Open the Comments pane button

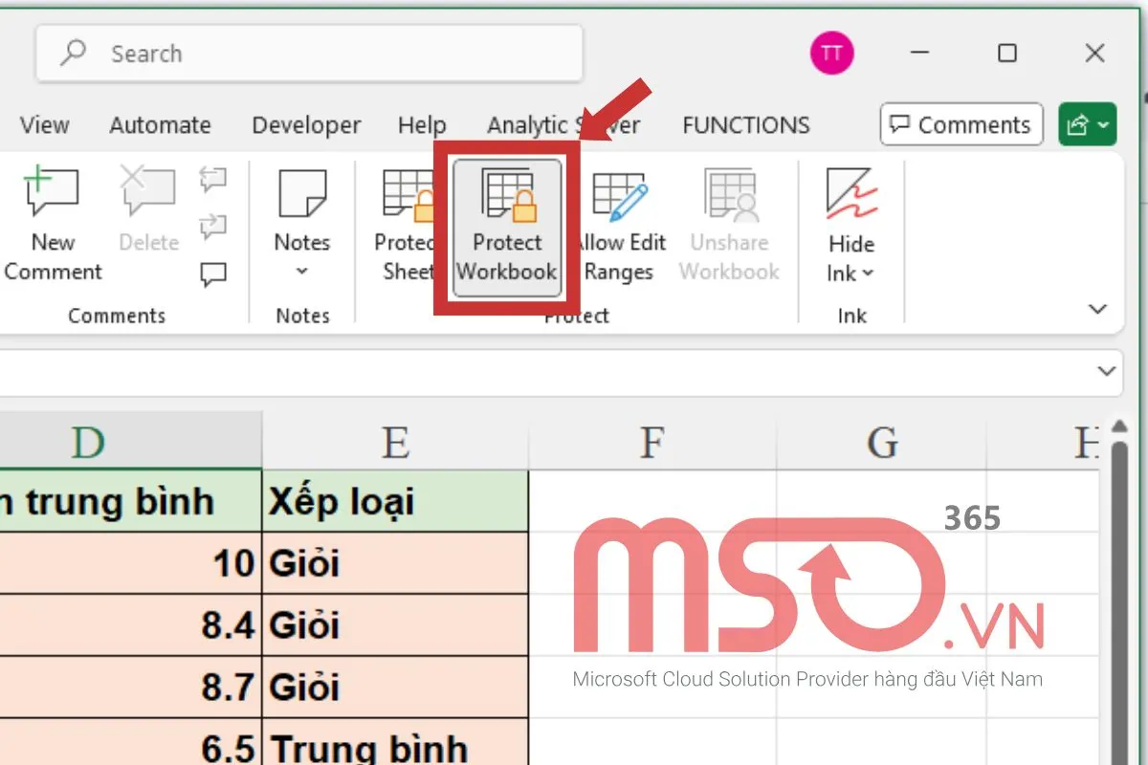click(x=960, y=124)
